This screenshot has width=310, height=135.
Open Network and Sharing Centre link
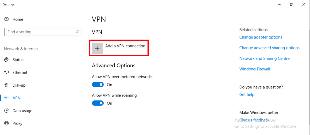click(264, 58)
